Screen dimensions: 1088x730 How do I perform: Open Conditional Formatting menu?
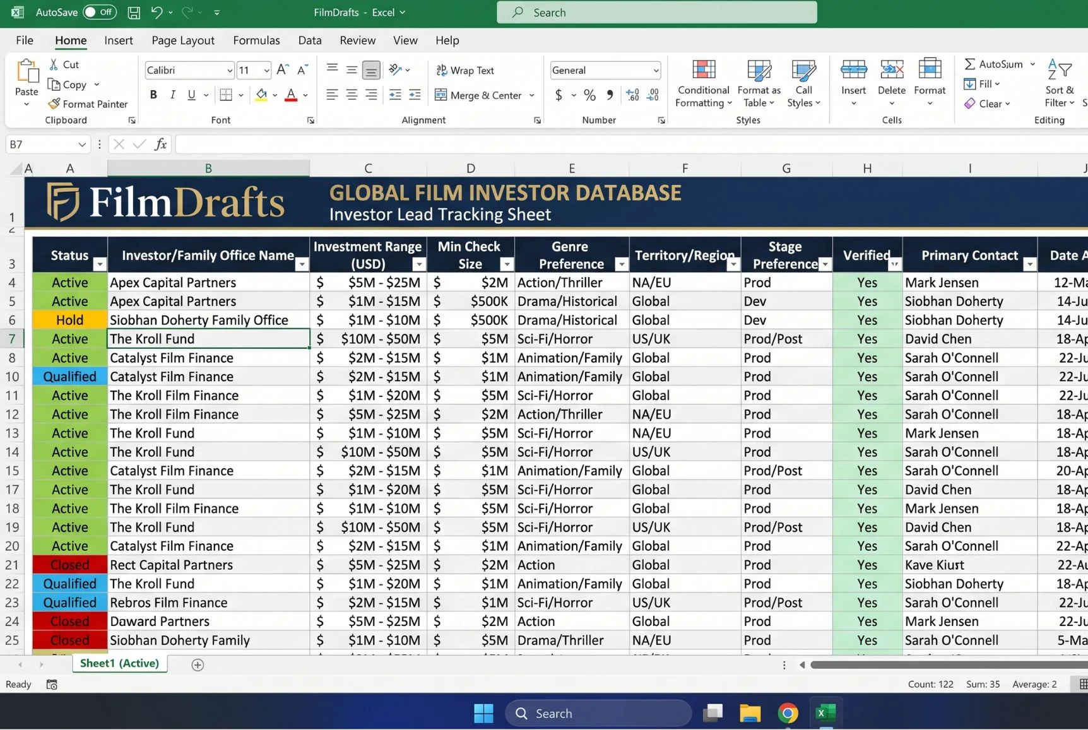click(703, 84)
